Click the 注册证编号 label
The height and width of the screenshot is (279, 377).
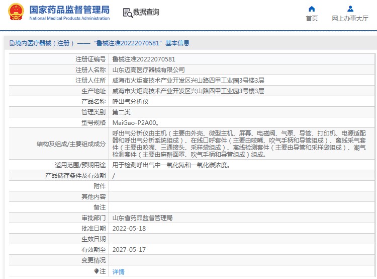pyautogui.click(x=90, y=59)
